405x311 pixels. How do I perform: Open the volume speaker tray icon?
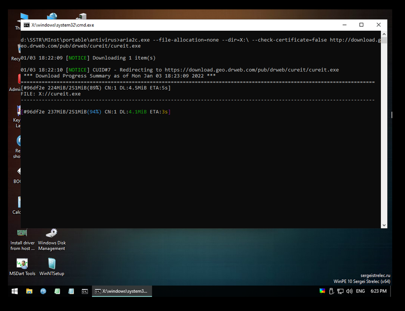350,291
